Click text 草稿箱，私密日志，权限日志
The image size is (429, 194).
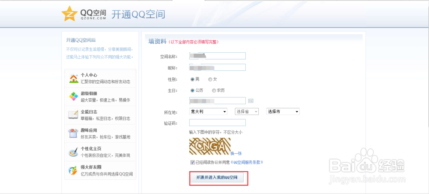pyautogui.click(x=106, y=118)
